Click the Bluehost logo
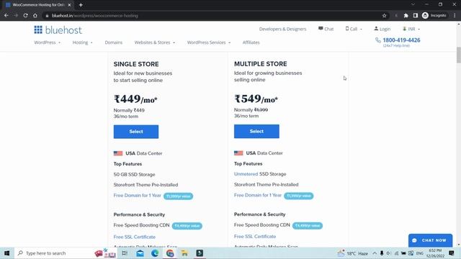This screenshot has height=259, width=461. pyautogui.click(x=58, y=30)
